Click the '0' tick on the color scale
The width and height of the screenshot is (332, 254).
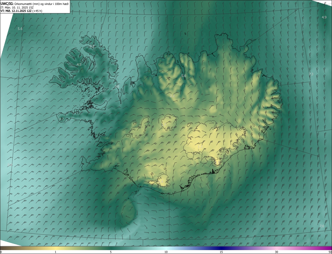(1, 252)
